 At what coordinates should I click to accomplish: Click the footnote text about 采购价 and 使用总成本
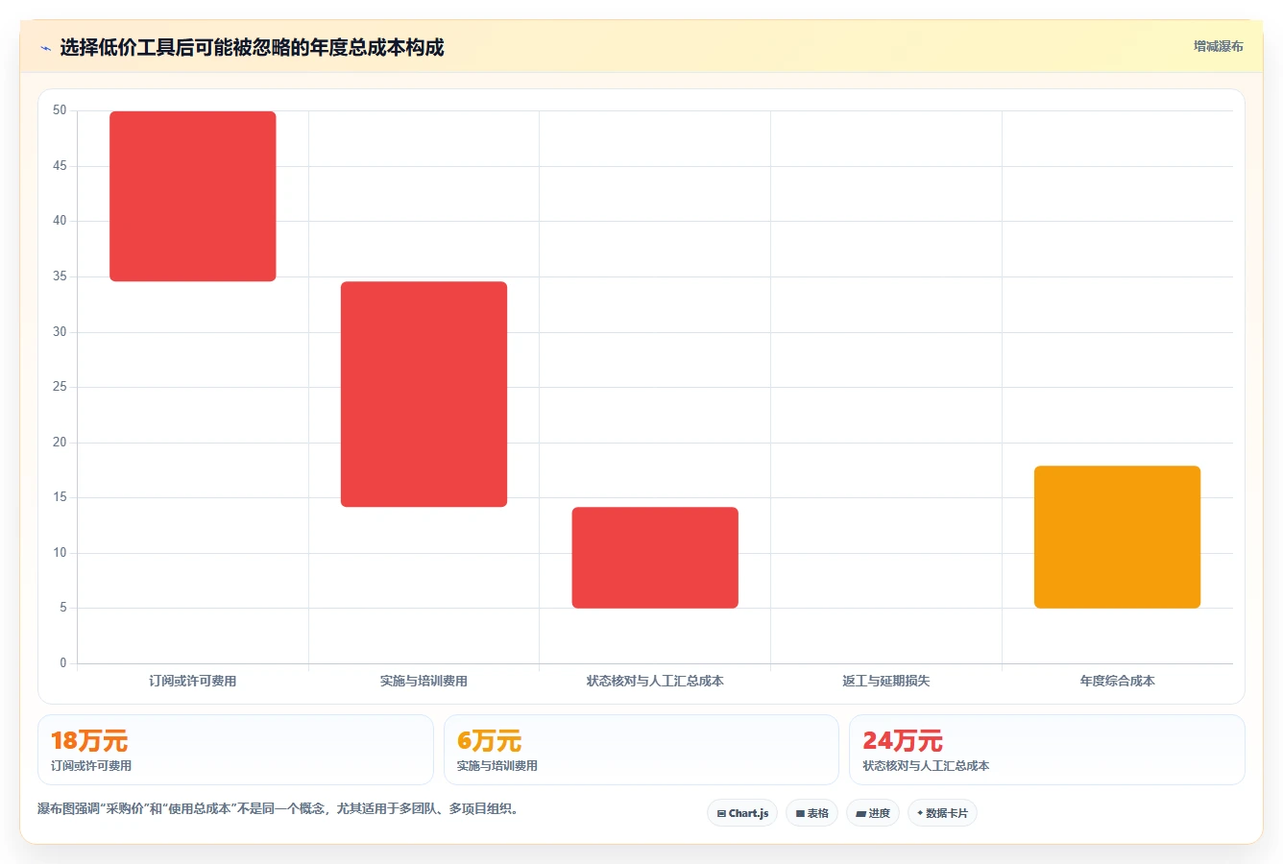[x=280, y=809]
